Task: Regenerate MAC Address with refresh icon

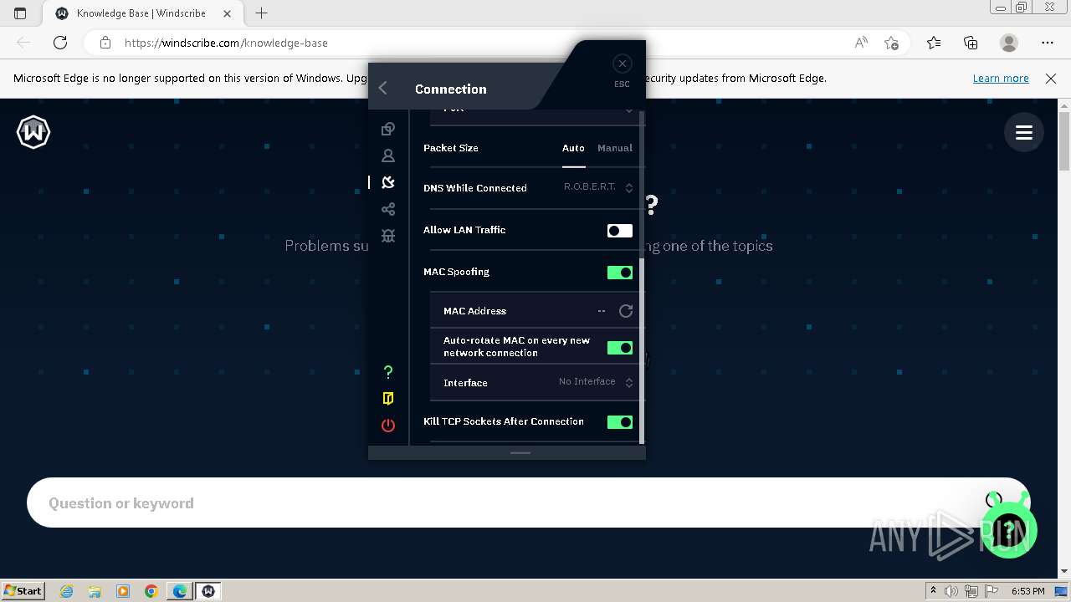Action: 626,311
